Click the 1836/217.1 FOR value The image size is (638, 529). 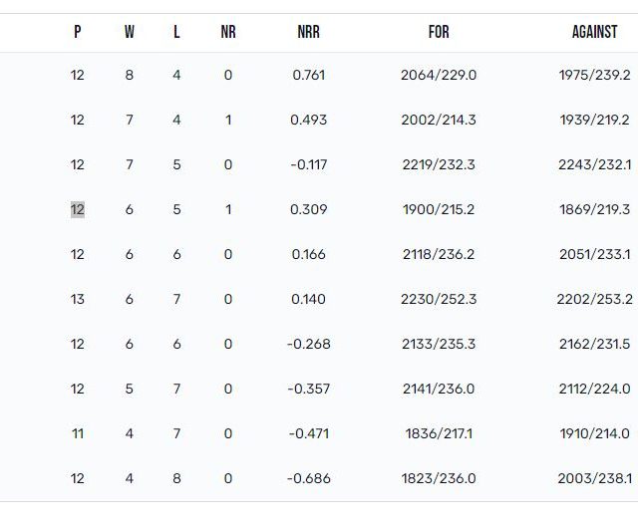click(439, 433)
